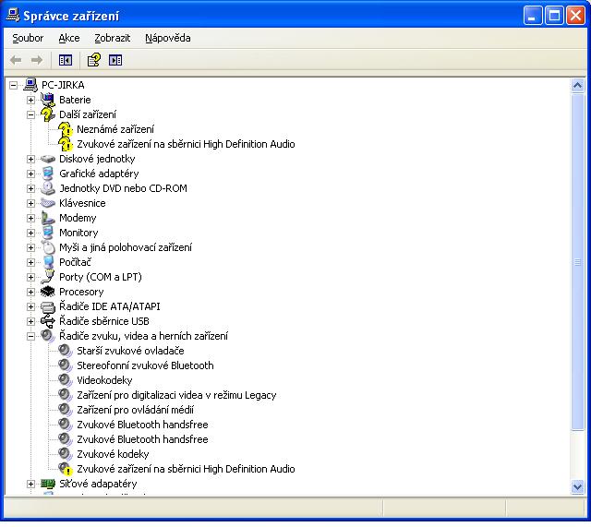Click the Forward arrow toolbar button

[x=37, y=60]
